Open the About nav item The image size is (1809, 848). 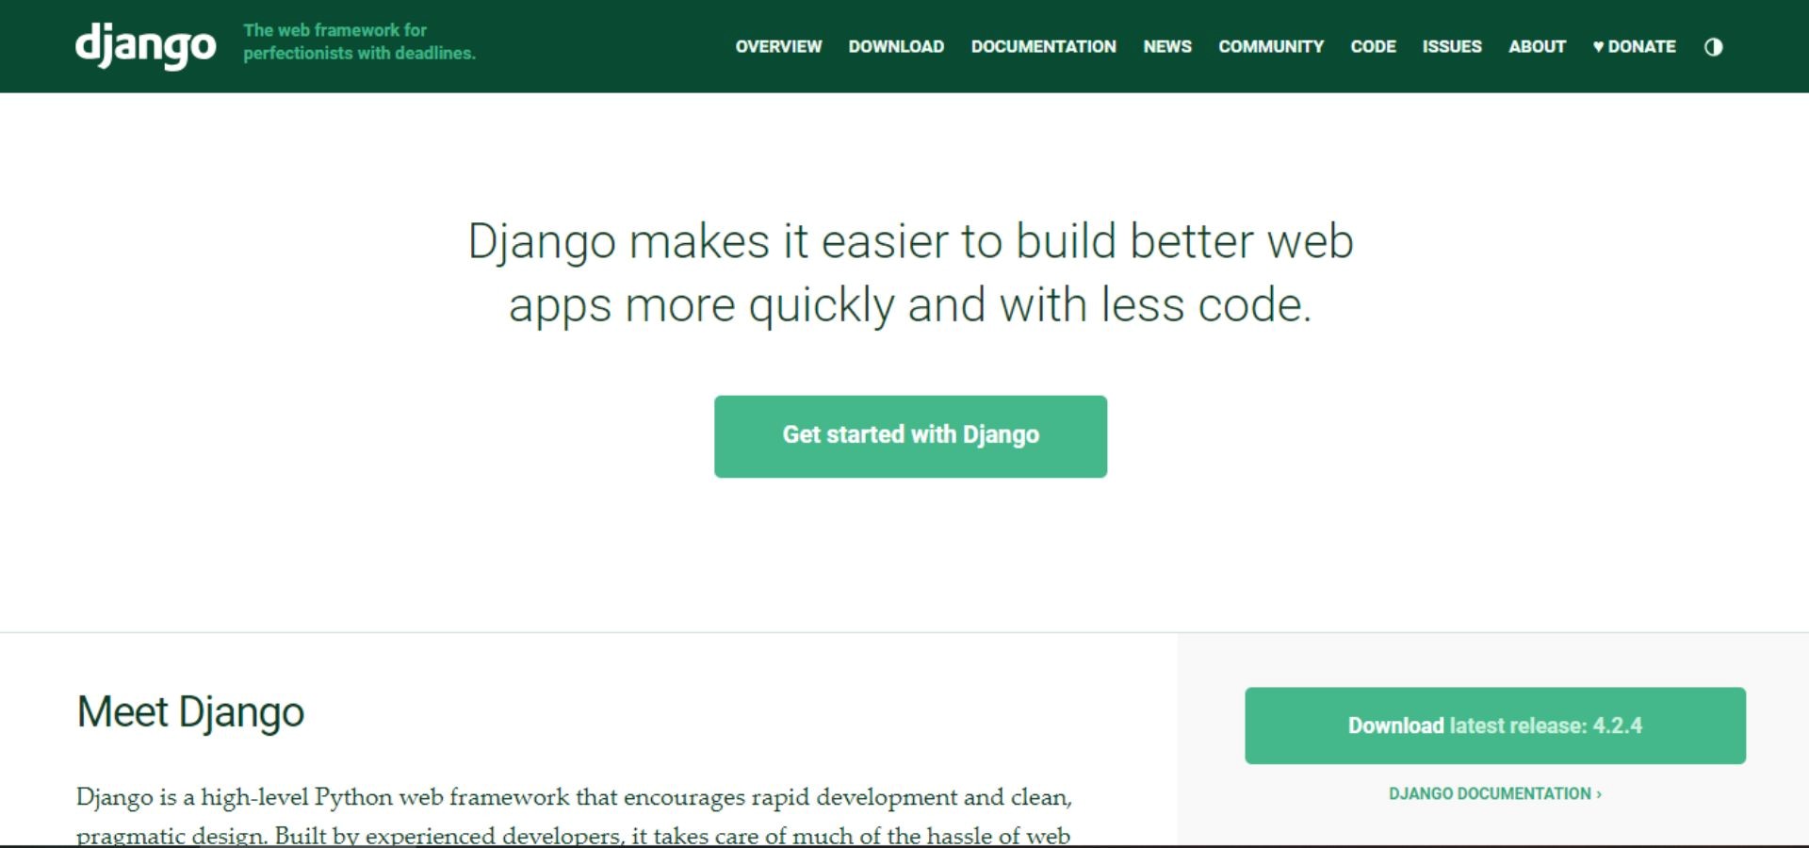(1537, 47)
